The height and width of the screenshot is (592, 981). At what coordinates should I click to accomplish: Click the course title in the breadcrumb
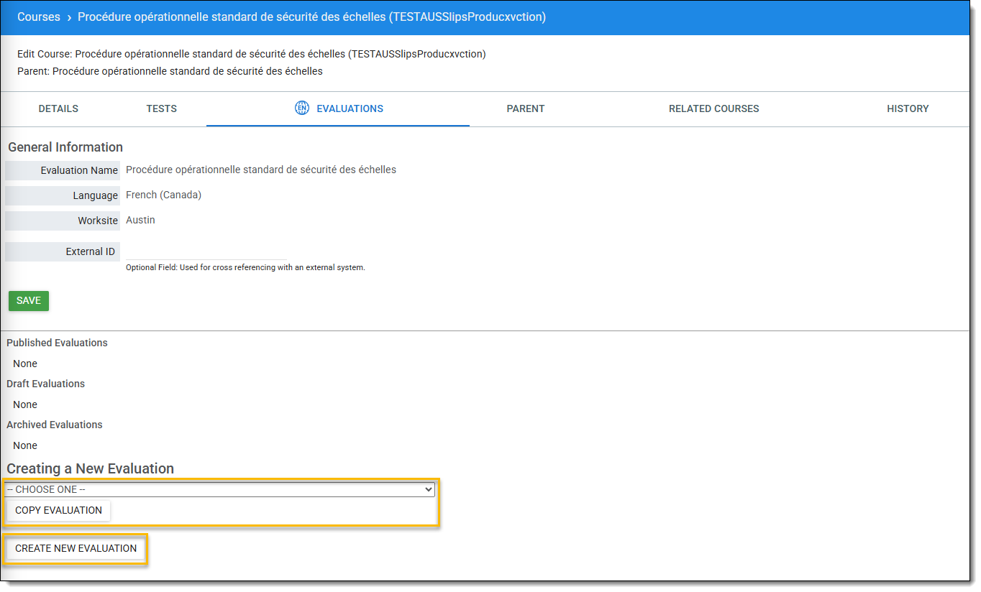[311, 17]
